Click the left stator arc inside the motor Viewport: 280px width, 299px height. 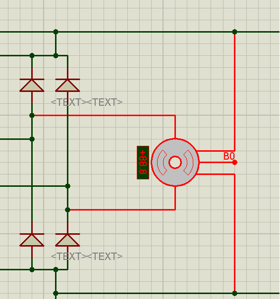pos(162,163)
